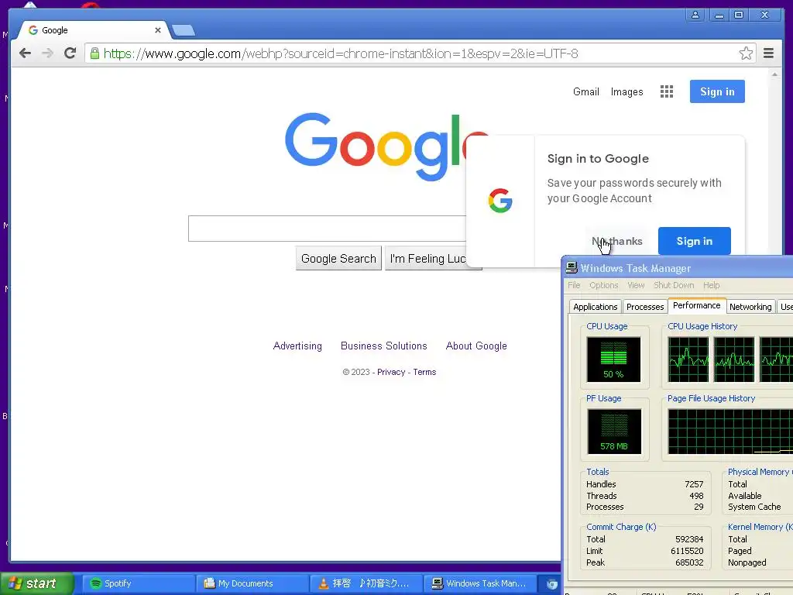793x595 pixels.
Task: Open the Advertising link
Action: pyautogui.click(x=297, y=346)
